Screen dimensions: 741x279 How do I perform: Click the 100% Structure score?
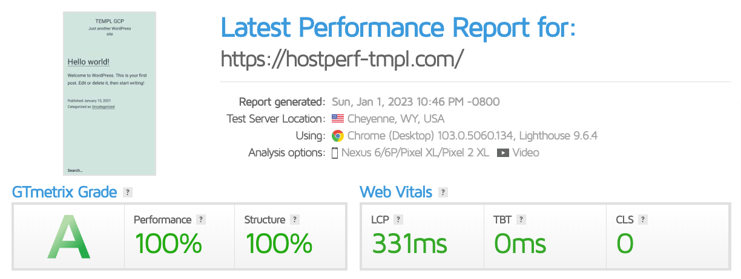[279, 244]
